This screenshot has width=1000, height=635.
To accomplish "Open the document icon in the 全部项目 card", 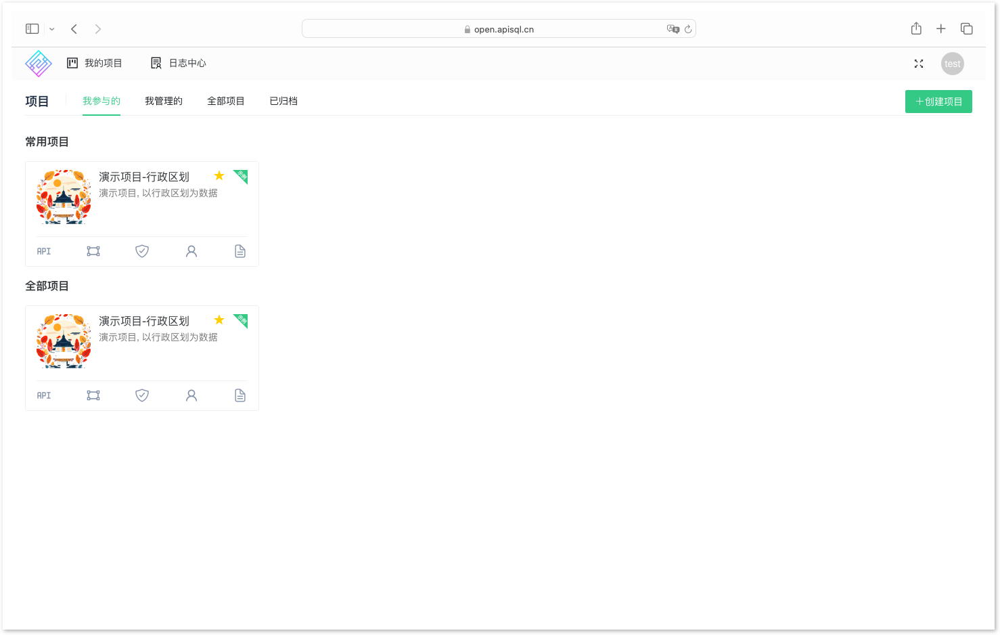I will pyautogui.click(x=240, y=395).
